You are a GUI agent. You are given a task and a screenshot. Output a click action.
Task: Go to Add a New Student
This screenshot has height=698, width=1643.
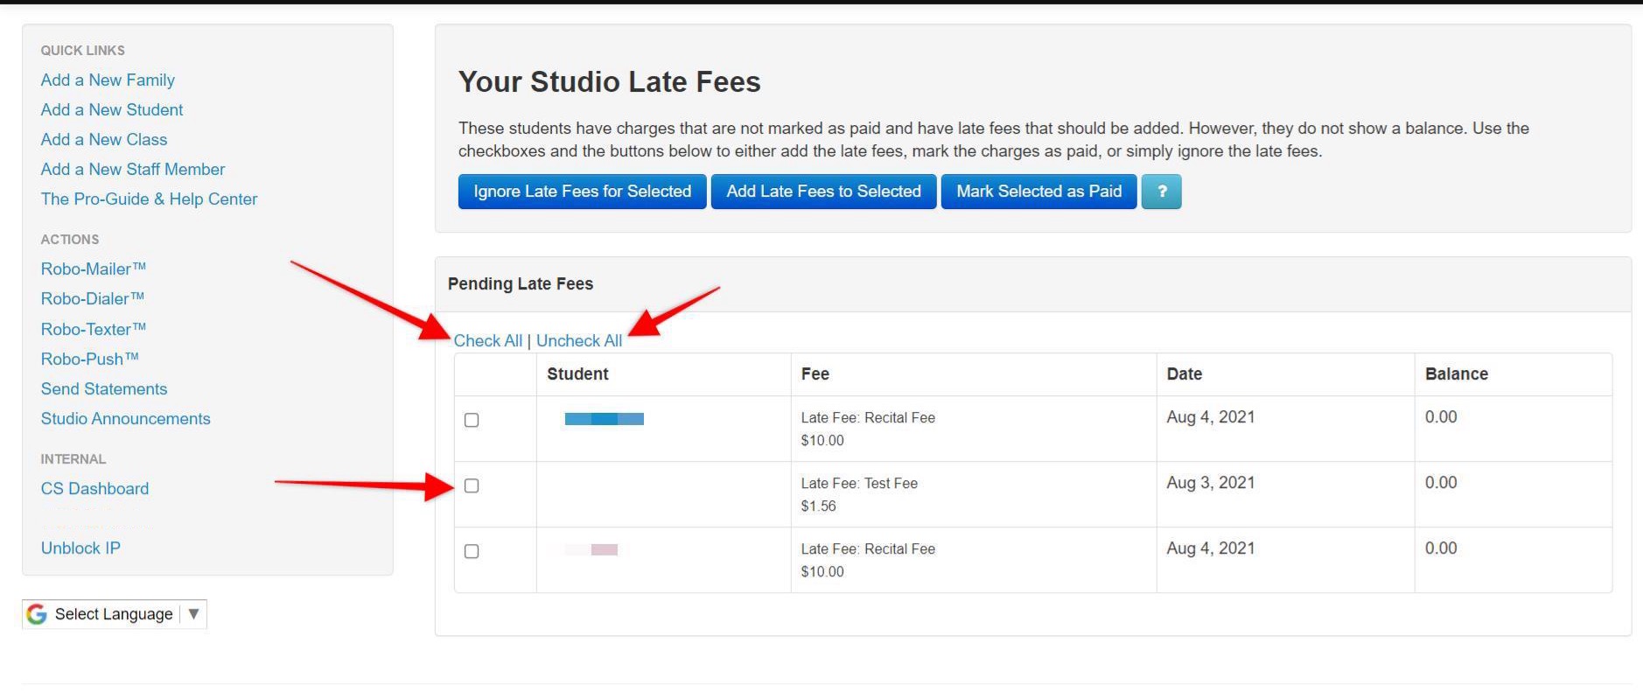pos(112,110)
